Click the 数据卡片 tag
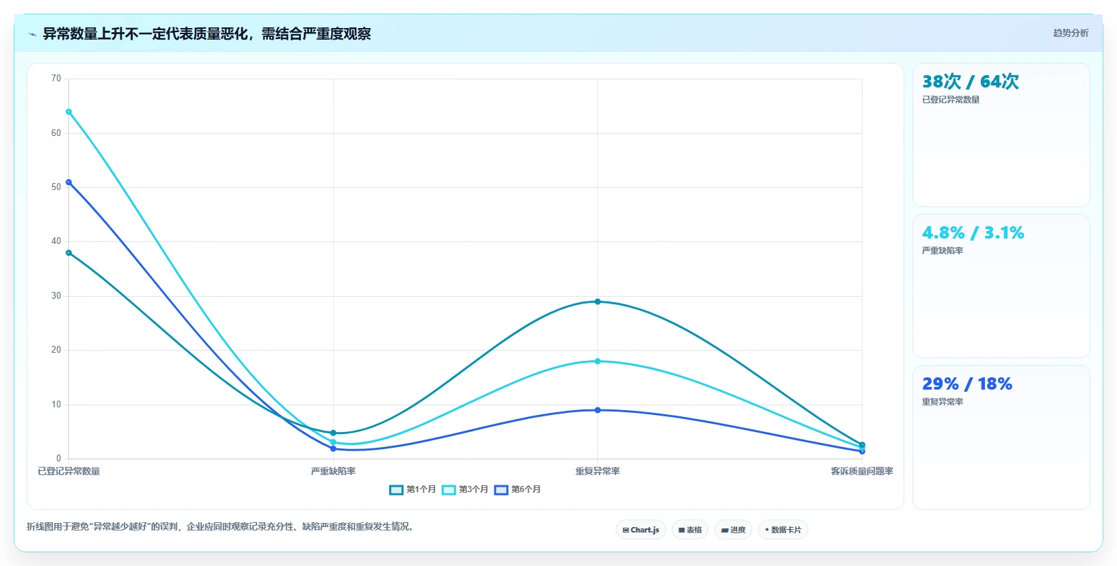 tap(783, 530)
